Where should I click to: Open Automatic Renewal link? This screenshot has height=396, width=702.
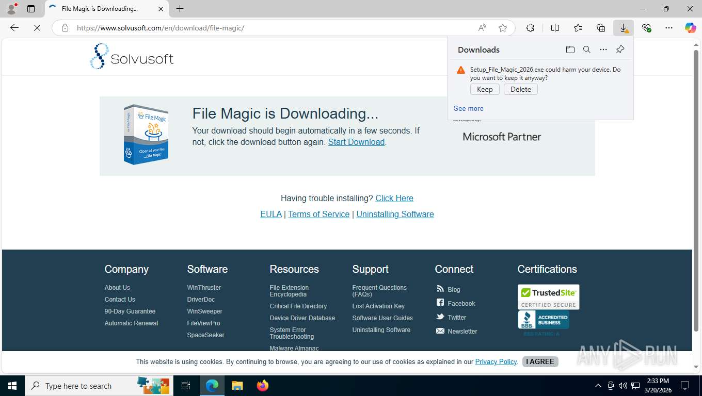point(131,323)
